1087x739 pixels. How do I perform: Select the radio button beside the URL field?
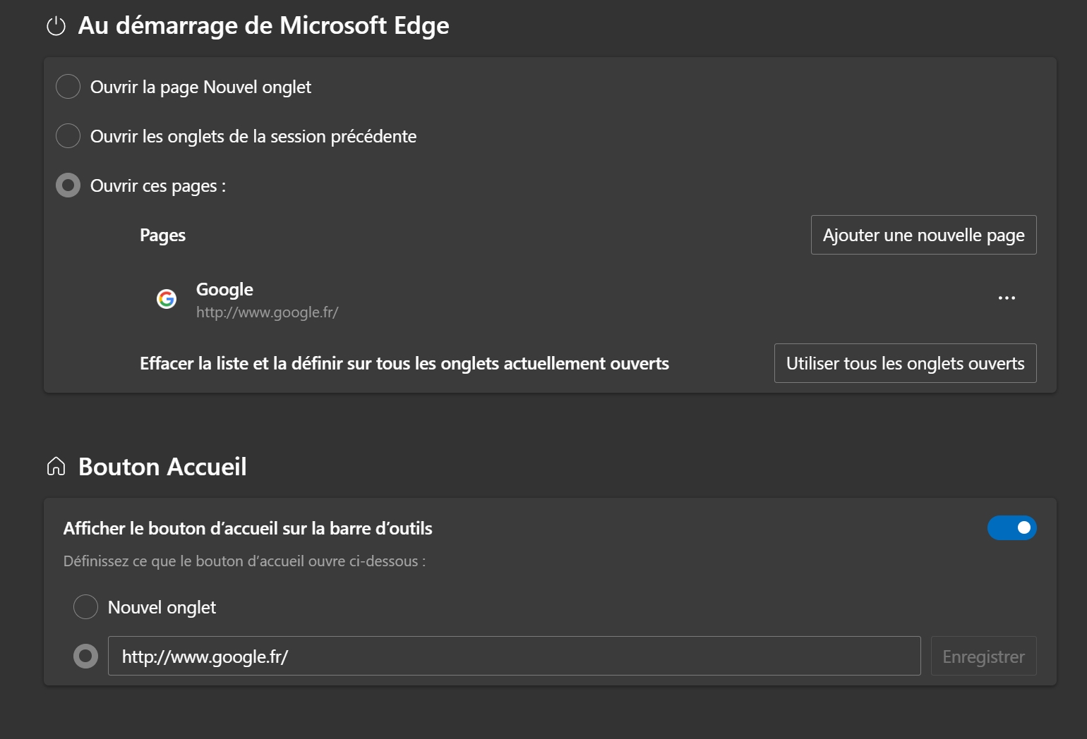click(x=85, y=656)
